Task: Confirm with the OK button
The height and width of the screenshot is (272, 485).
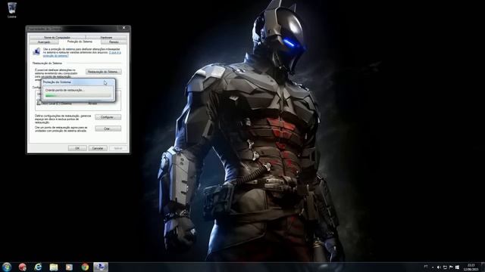Action: point(77,148)
